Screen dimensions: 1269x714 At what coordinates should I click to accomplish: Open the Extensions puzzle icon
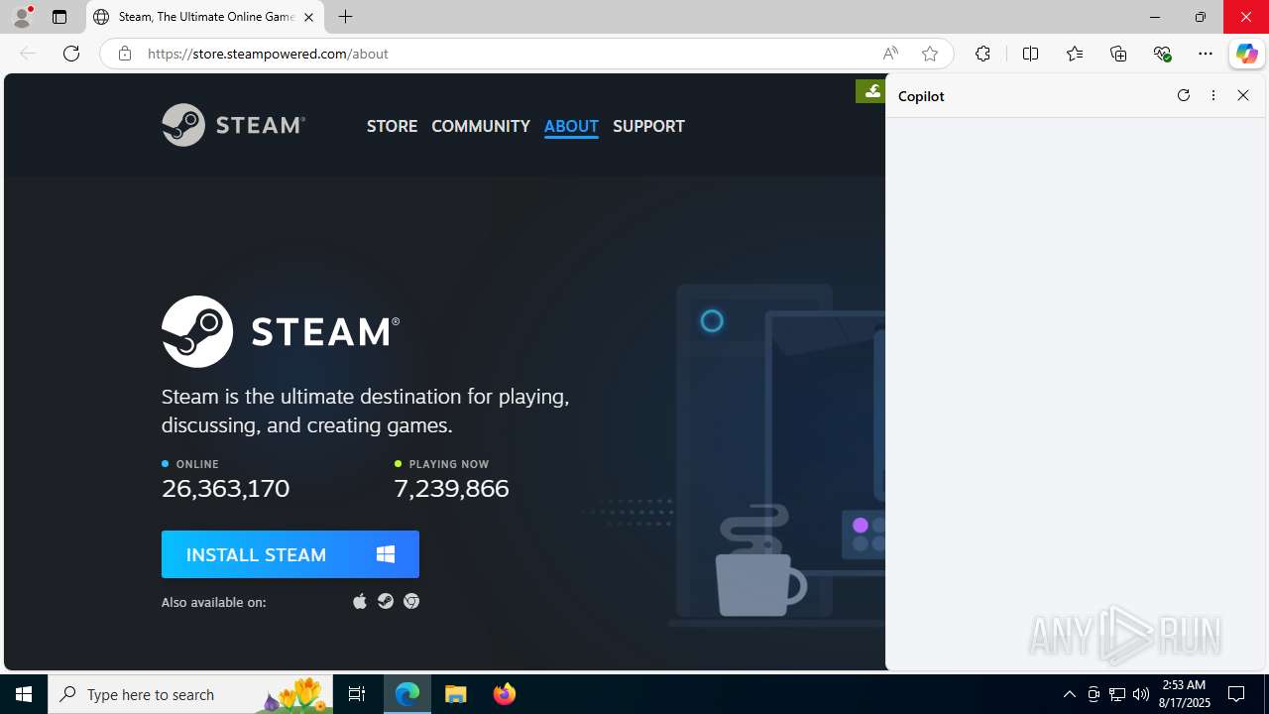click(x=982, y=54)
